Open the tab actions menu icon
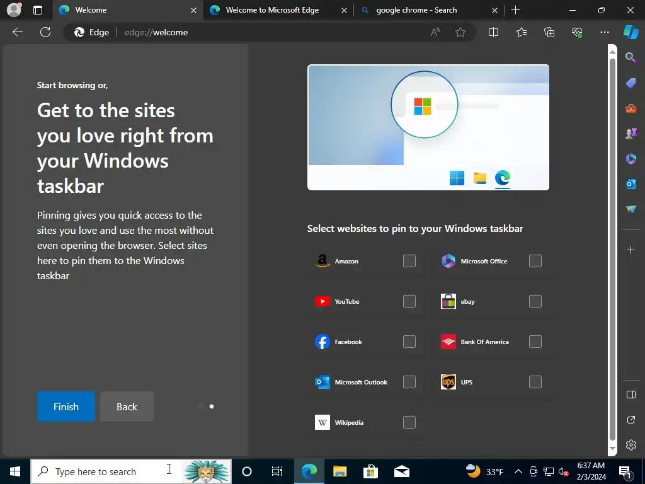Image resolution: width=645 pixels, height=484 pixels. pyautogui.click(x=37, y=10)
